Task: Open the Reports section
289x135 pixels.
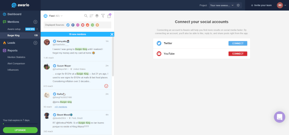Action: (x=13, y=51)
